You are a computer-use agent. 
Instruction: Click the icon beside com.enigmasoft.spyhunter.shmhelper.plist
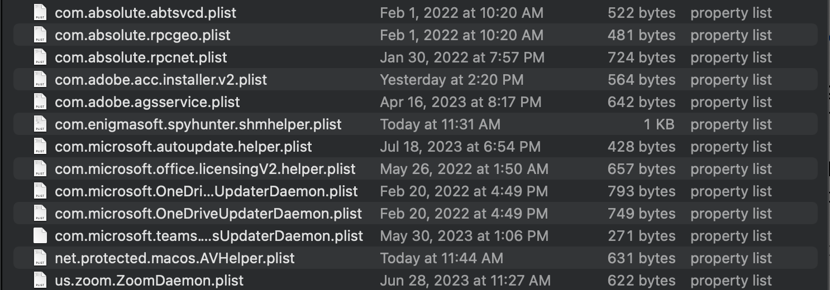40,124
